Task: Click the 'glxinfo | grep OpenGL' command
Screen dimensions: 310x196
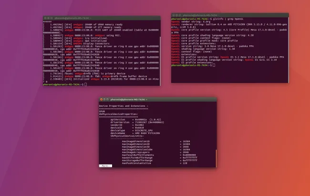Action: coord(228,19)
